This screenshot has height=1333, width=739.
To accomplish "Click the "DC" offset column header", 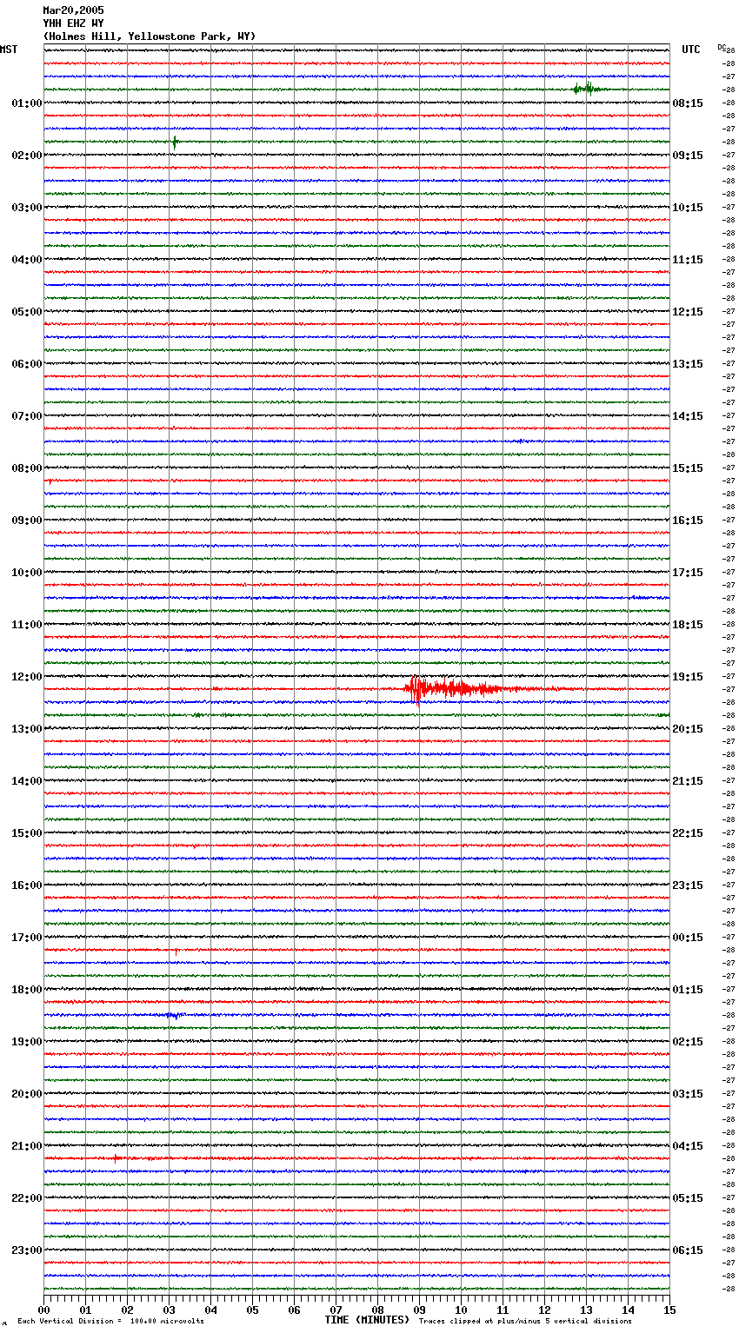I will 722,47.
